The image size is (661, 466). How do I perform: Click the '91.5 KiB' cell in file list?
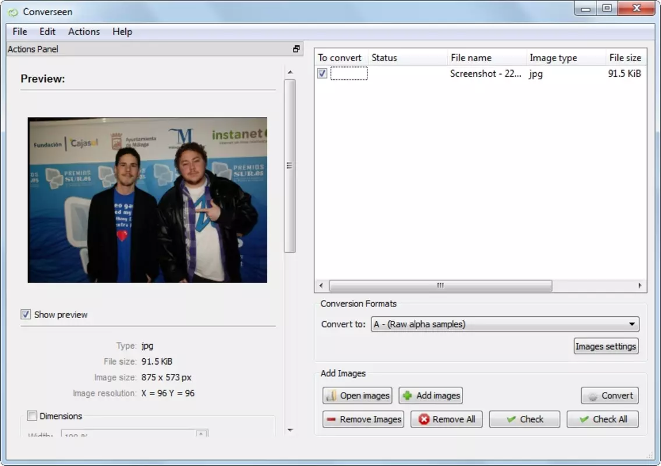coord(624,73)
